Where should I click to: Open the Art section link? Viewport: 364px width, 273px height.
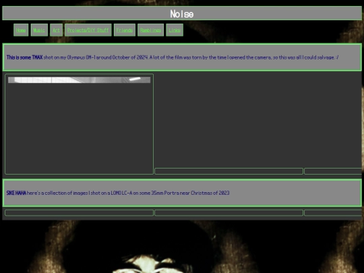(x=56, y=30)
